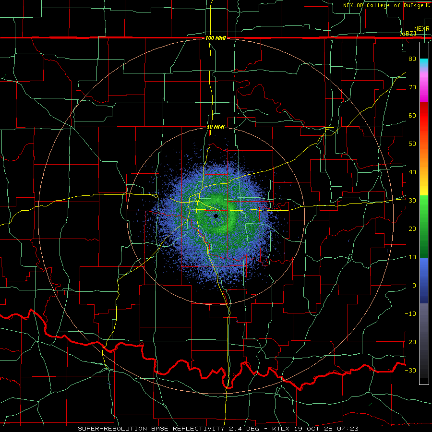The width and height of the screenshot is (432, 432).
Task: Click the blue segment of the color bar
Action: point(424,281)
